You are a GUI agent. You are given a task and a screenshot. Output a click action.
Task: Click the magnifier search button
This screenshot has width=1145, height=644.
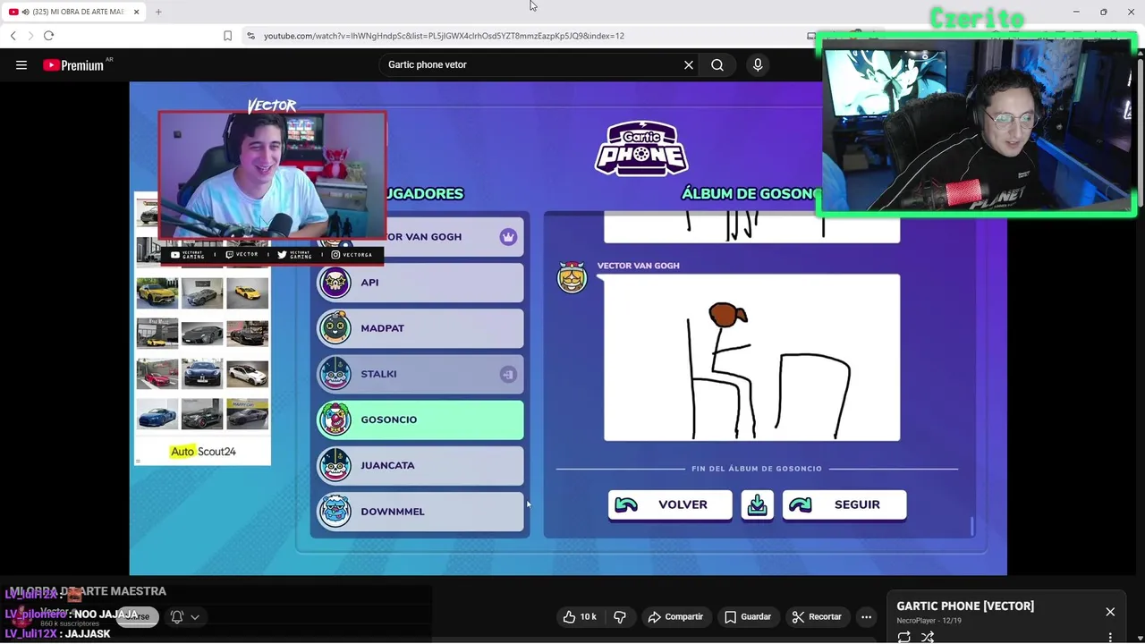tap(717, 64)
